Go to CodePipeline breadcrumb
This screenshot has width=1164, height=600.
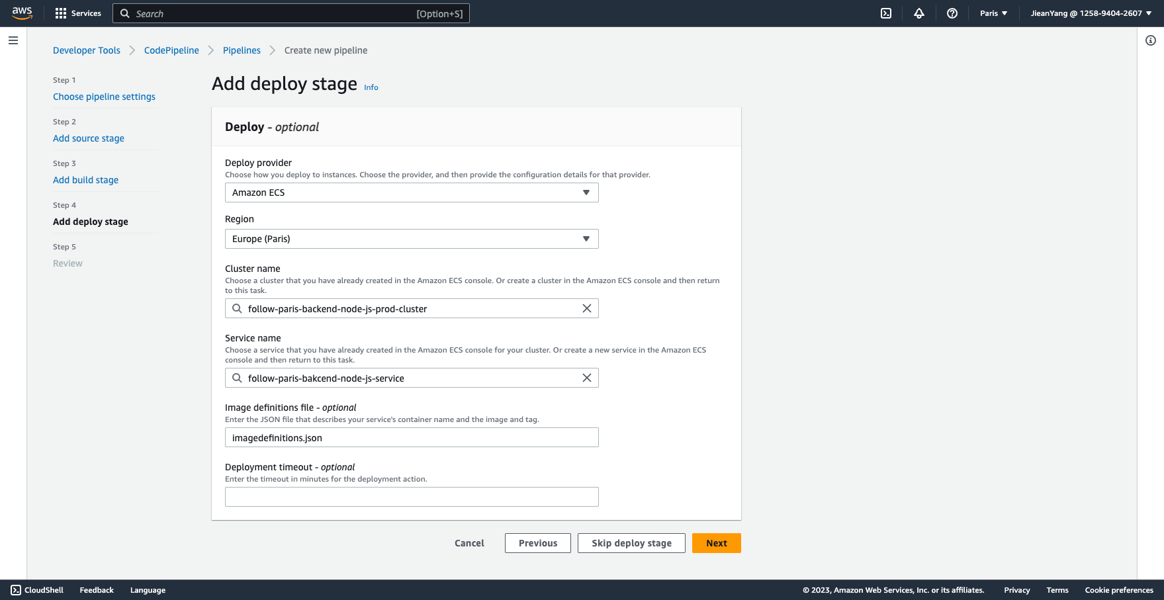point(171,50)
